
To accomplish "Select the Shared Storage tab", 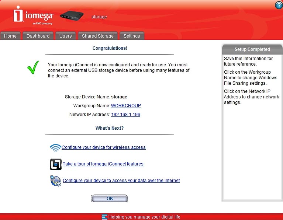I will pyautogui.click(x=98, y=36).
